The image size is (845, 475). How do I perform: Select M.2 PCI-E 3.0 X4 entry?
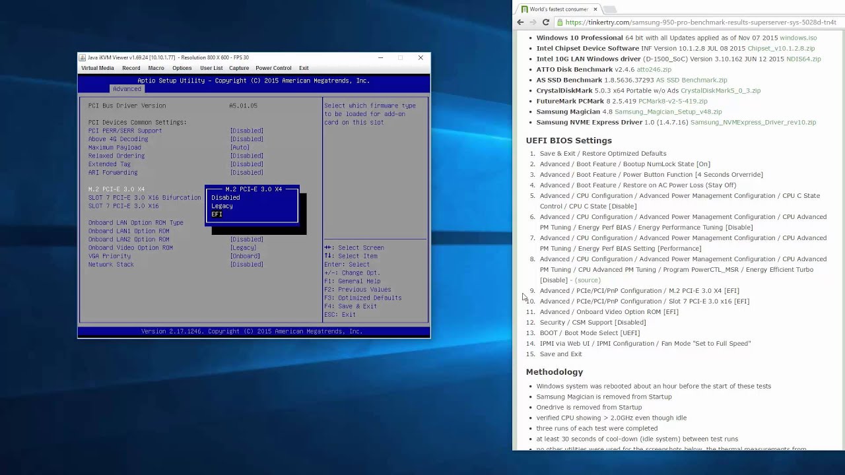pyautogui.click(x=116, y=189)
